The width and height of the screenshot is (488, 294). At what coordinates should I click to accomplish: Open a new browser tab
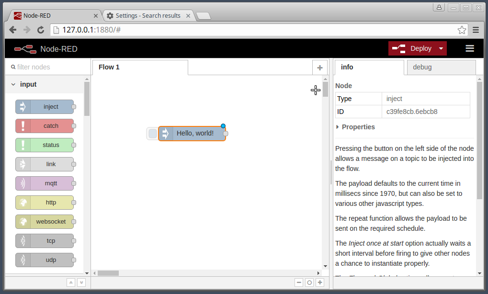click(x=204, y=16)
